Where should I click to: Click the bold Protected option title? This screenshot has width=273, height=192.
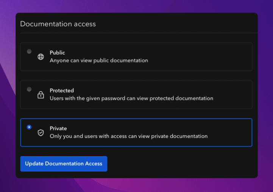click(62, 91)
